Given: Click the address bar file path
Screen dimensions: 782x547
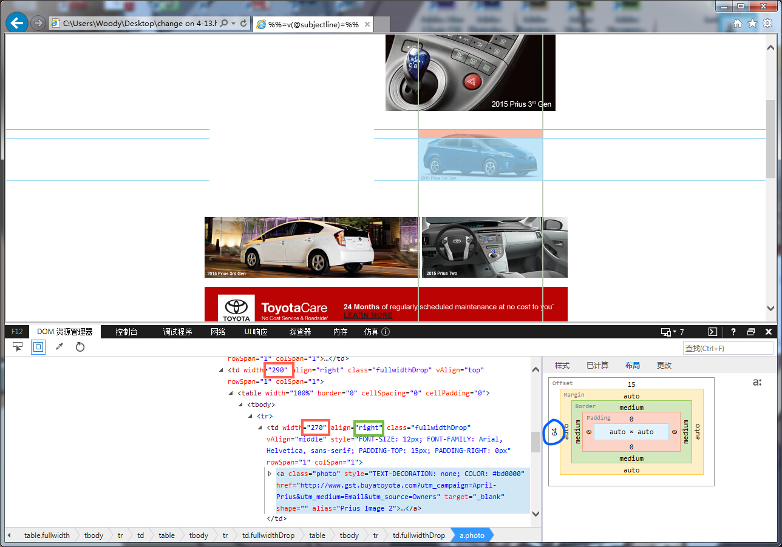Looking at the screenshot, I should pyautogui.click(x=140, y=23).
